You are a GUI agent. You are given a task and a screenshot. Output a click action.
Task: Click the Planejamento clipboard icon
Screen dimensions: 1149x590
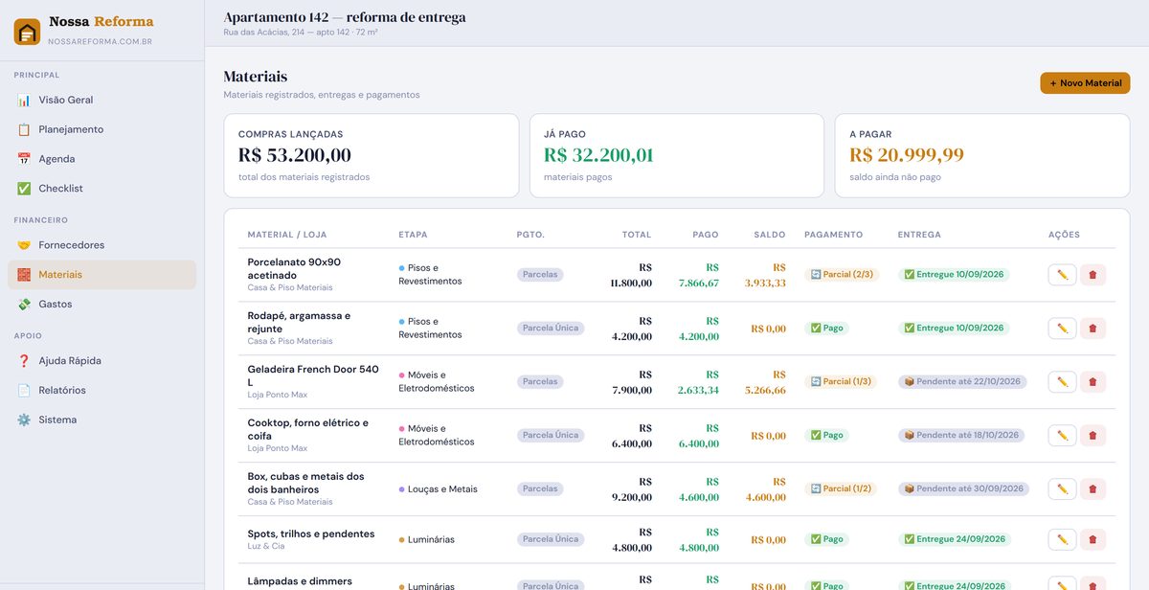(24, 129)
